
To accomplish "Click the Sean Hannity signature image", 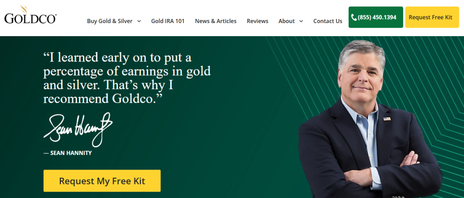I will tap(78, 130).
